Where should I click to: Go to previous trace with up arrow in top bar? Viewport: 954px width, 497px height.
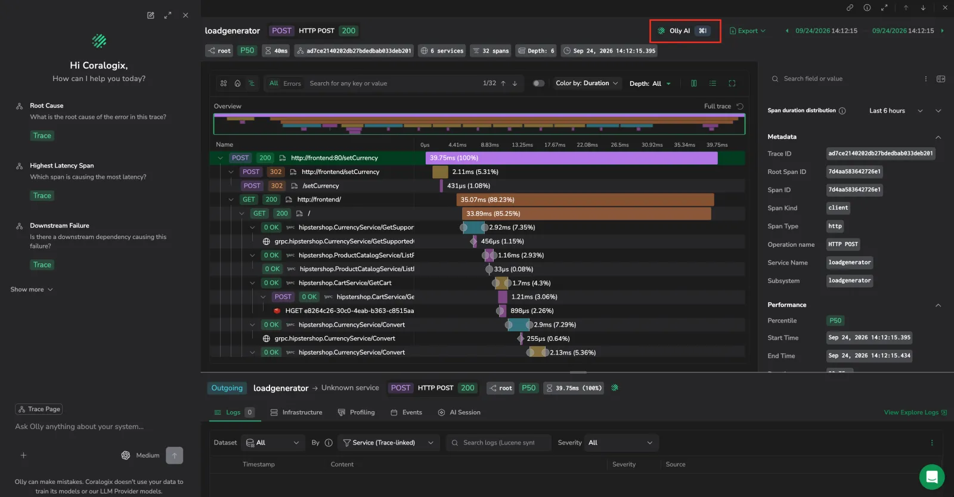click(x=906, y=8)
